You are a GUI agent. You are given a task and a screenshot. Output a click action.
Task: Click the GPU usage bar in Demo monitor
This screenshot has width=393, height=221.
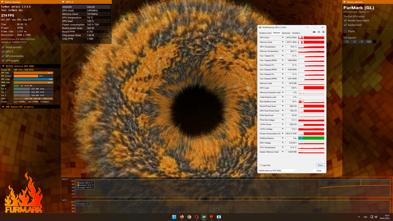[x=33, y=79]
